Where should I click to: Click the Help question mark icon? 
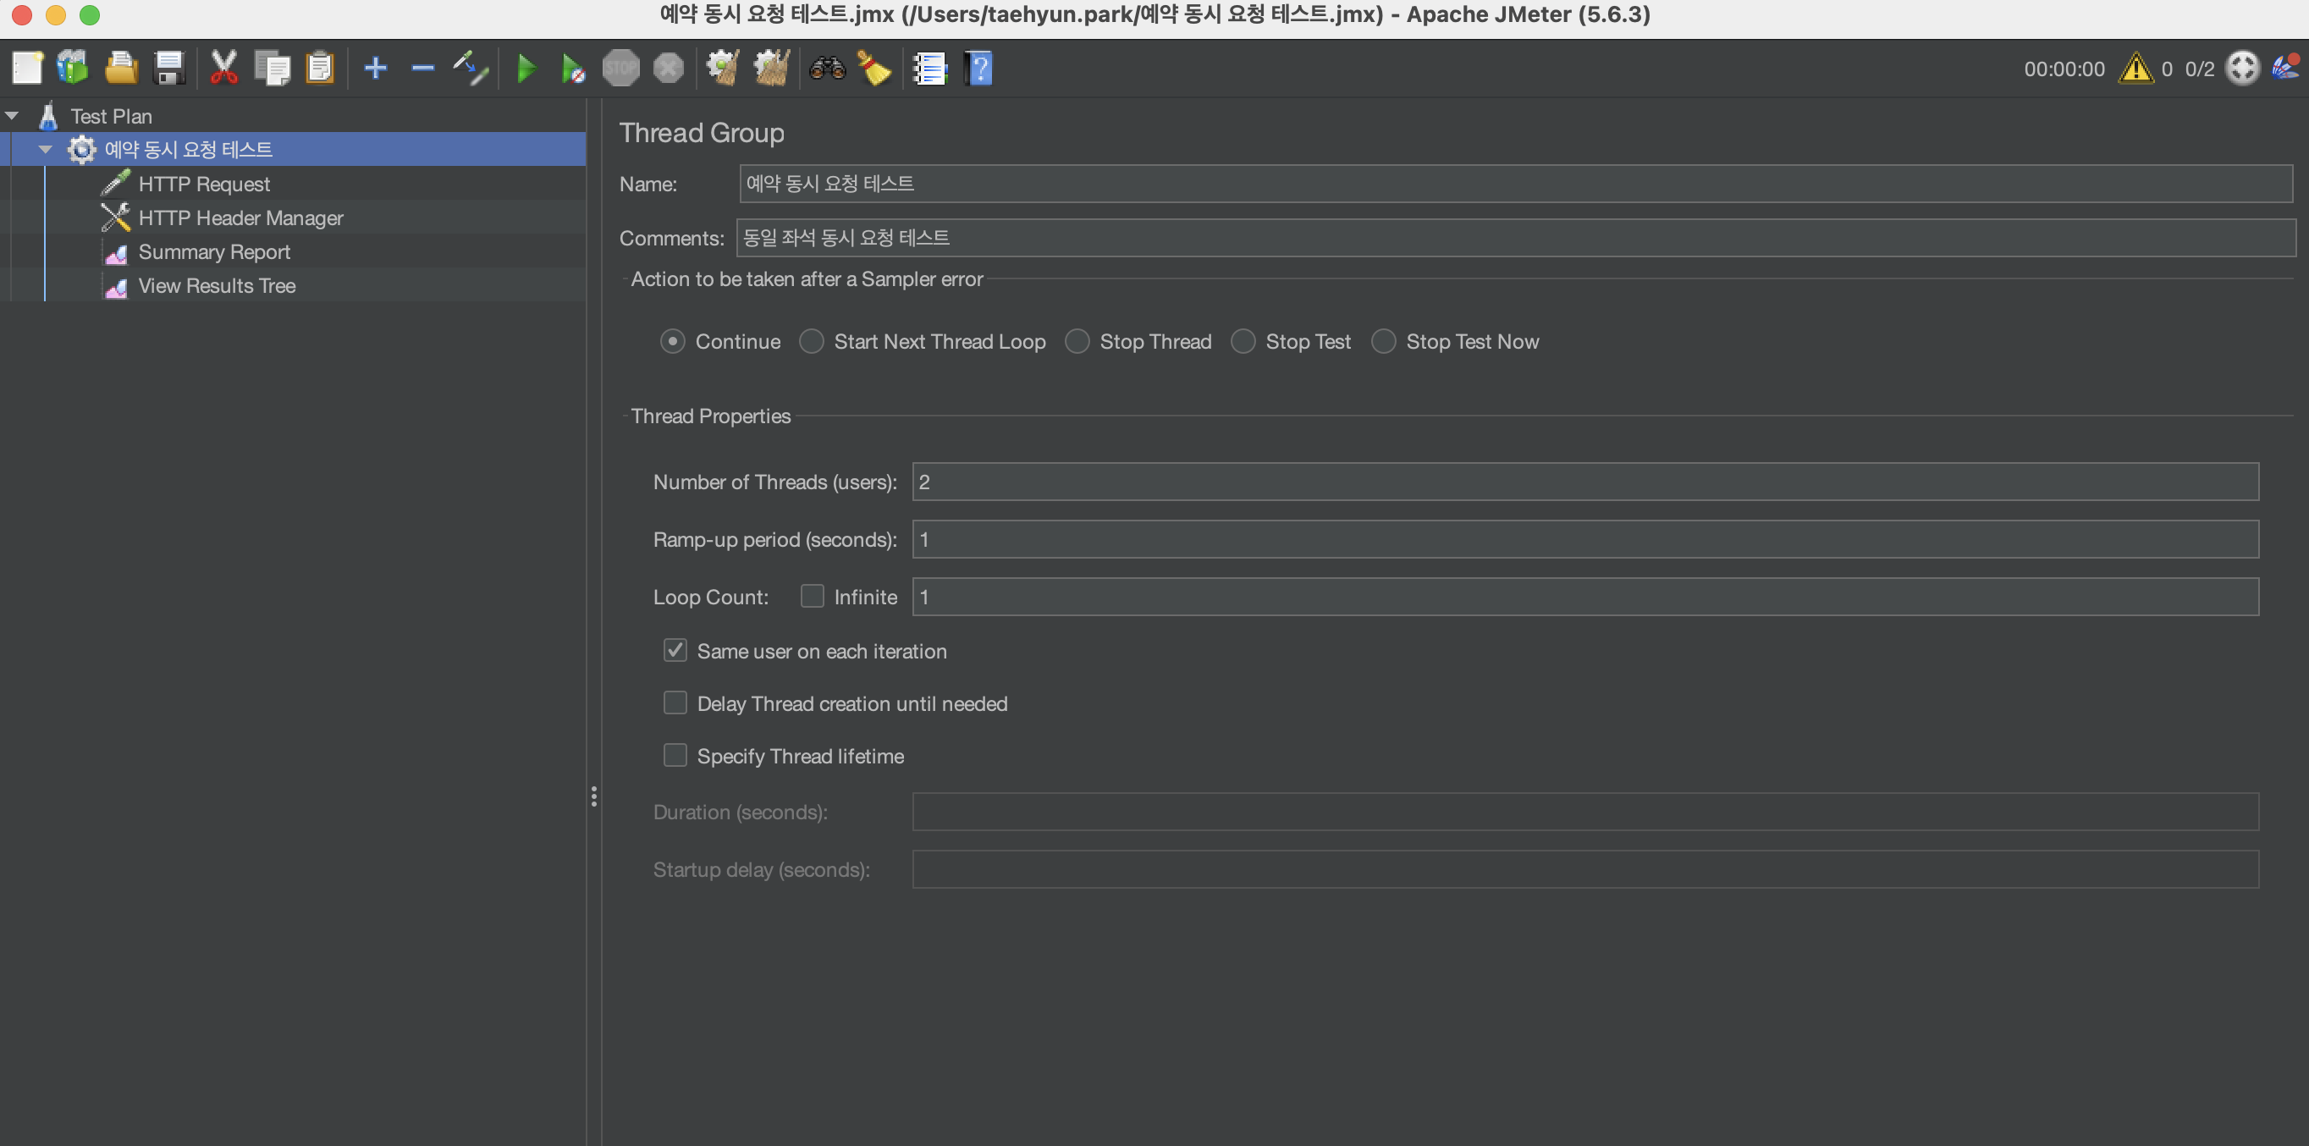(978, 68)
